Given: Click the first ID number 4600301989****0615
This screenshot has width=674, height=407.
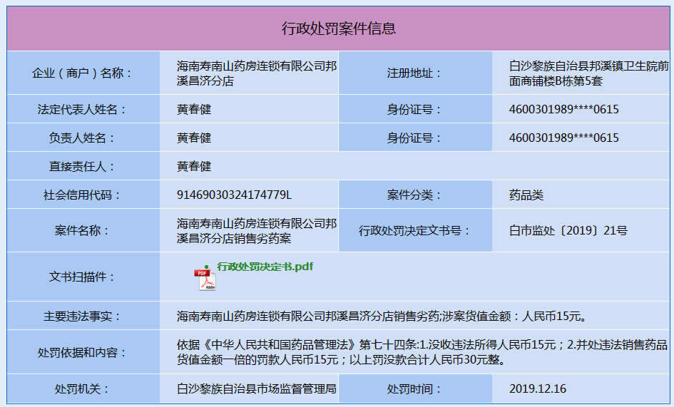Looking at the screenshot, I should [564, 109].
